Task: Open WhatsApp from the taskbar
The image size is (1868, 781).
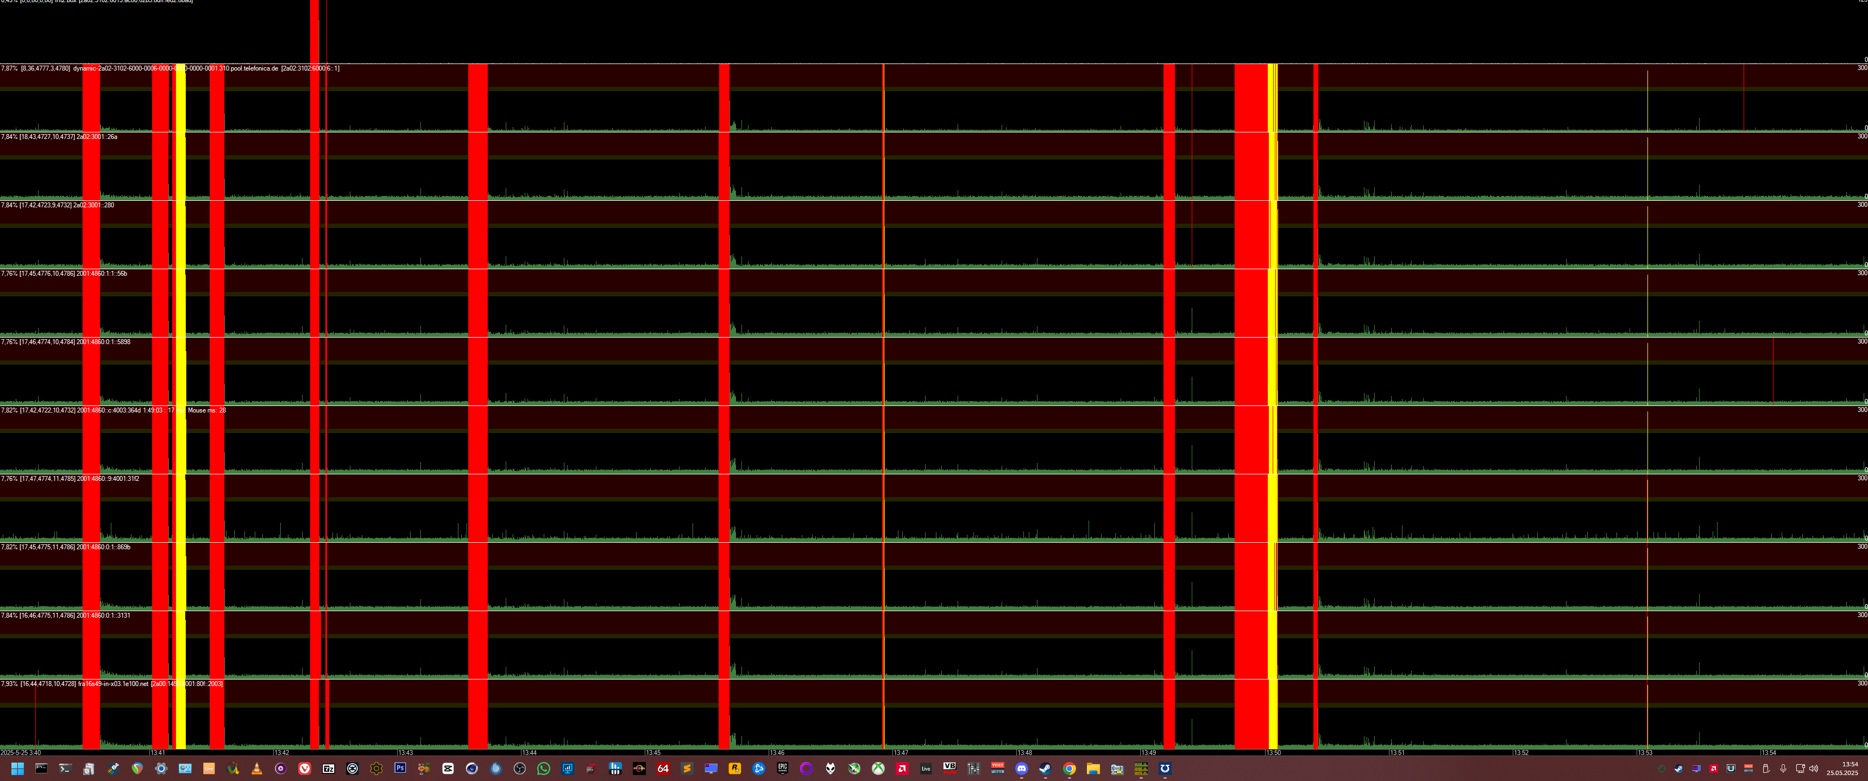Action: click(543, 769)
